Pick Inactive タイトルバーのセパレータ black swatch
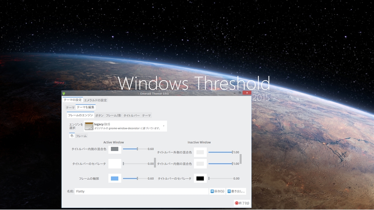Screen dimensions: 374x210 pos(200,179)
